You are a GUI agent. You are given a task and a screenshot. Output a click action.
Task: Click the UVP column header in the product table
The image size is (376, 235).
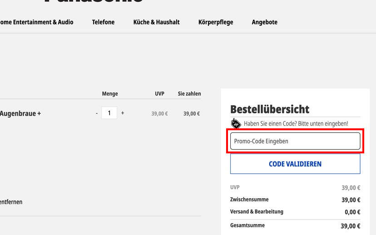[x=159, y=93]
